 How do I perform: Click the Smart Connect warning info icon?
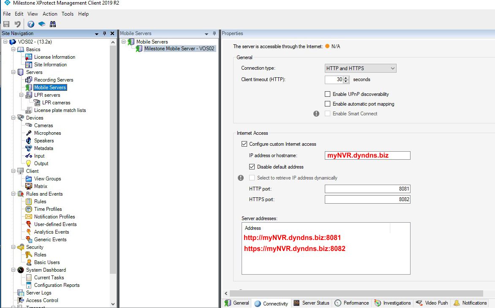[316, 114]
